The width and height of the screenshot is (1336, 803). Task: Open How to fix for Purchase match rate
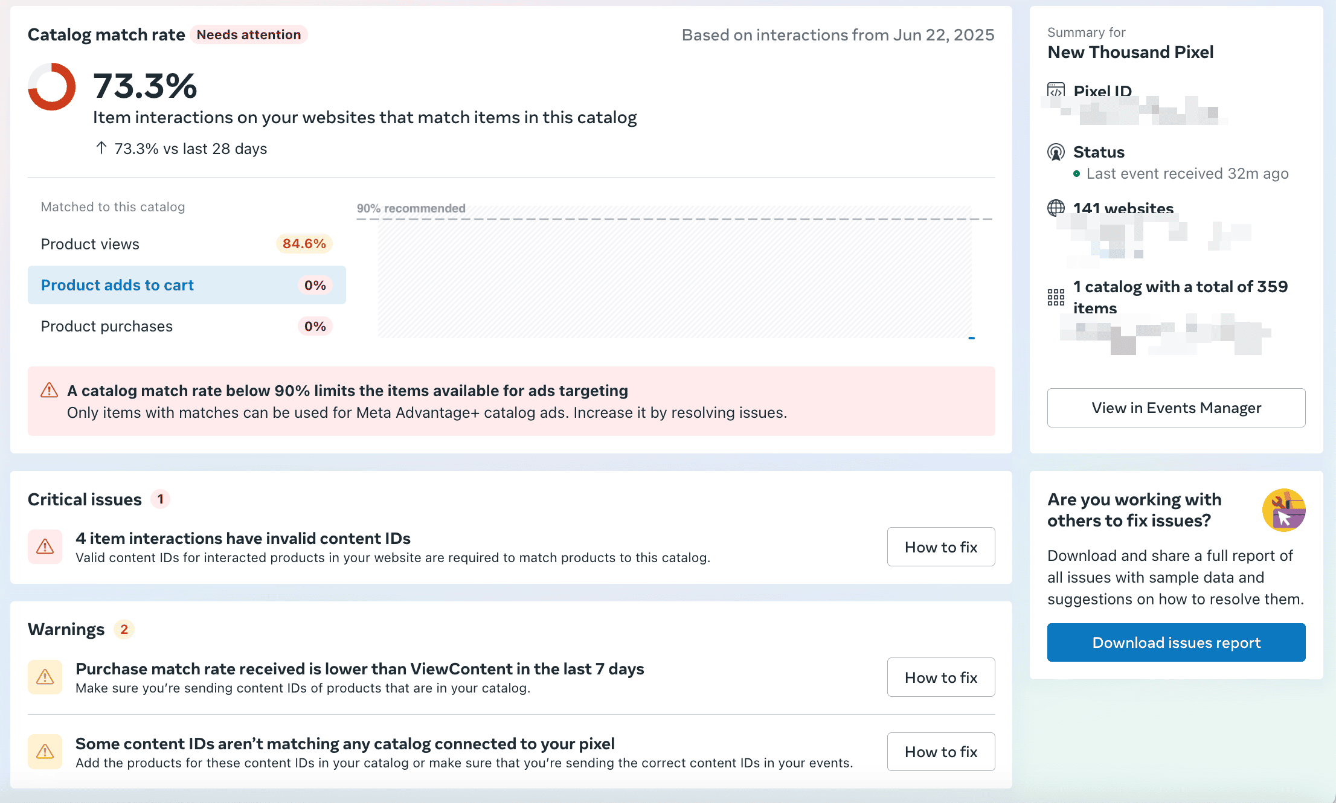point(940,677)
